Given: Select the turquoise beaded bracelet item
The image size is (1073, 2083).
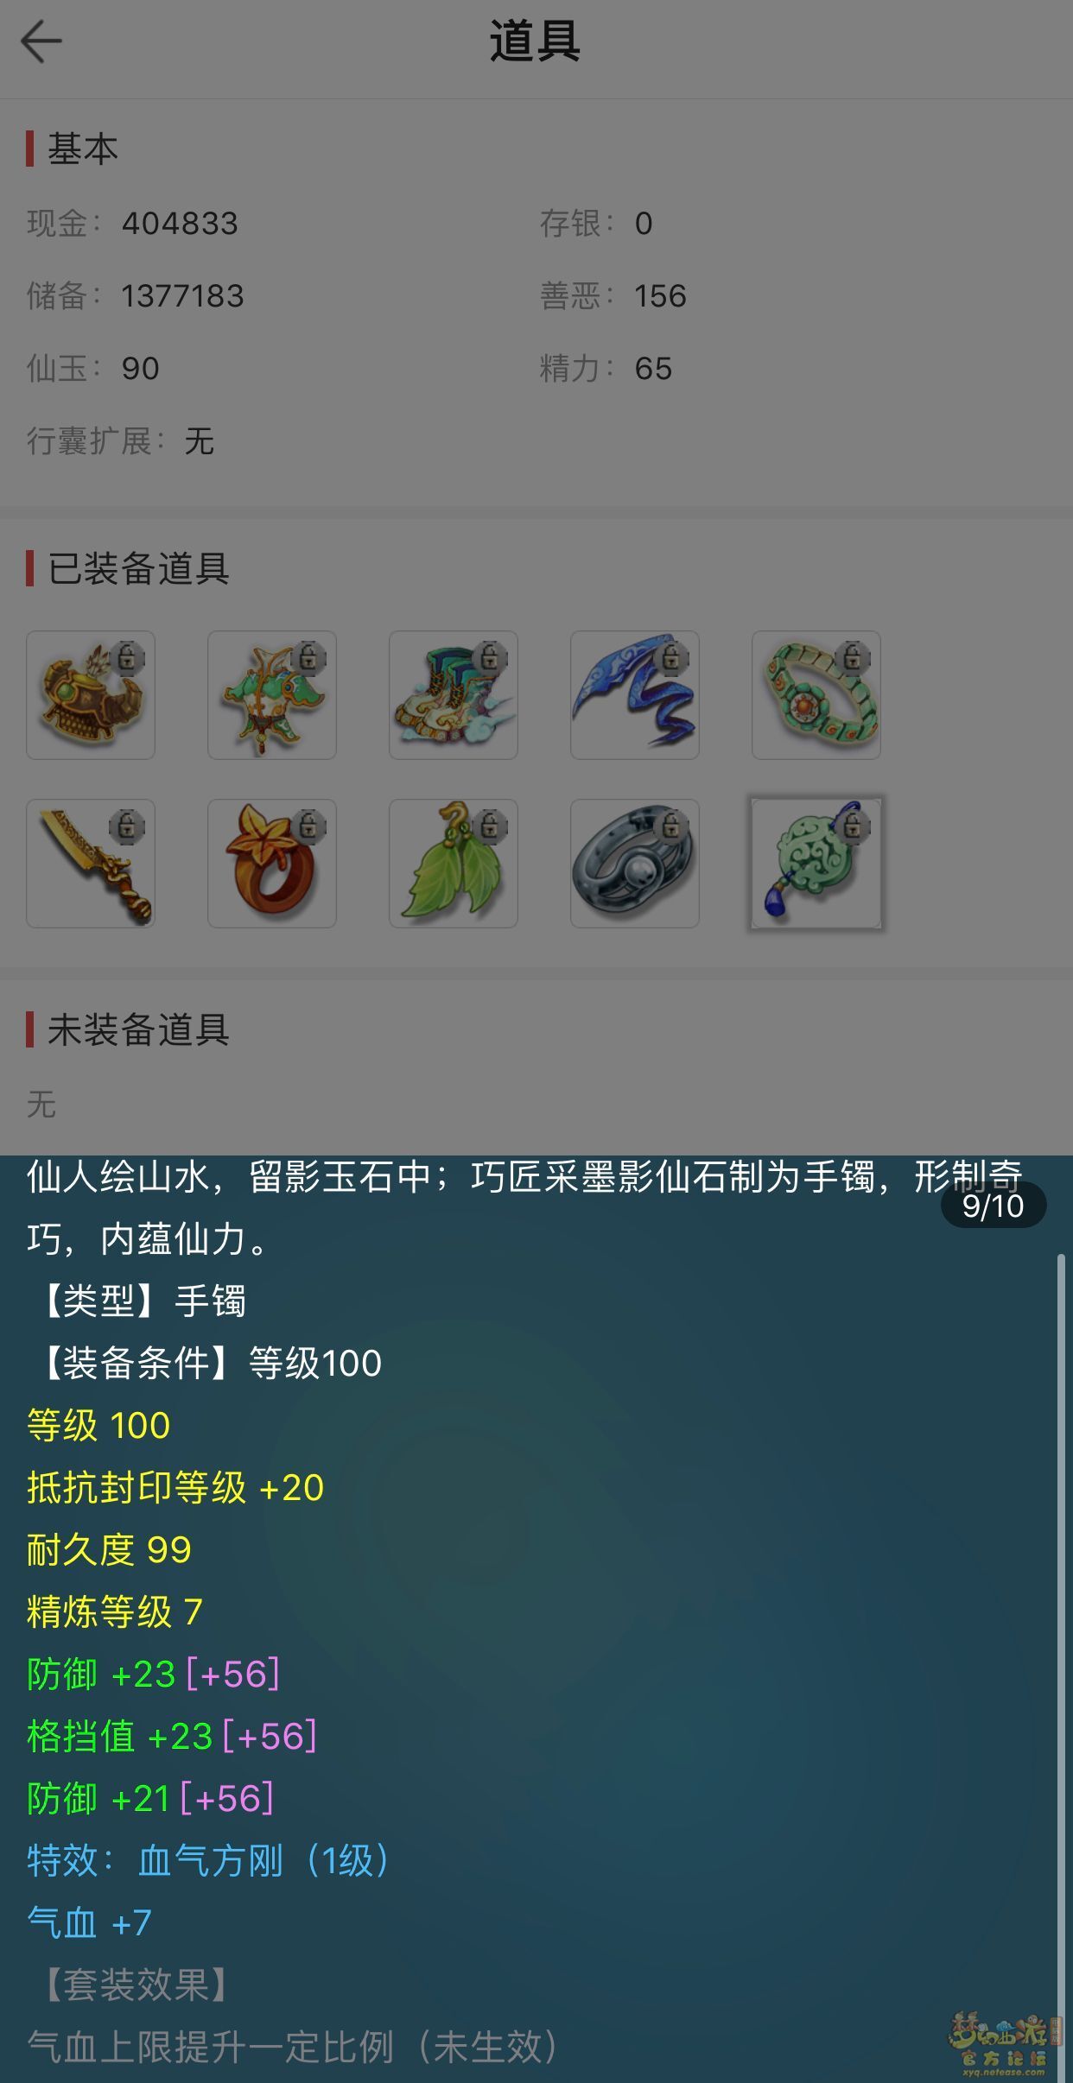Looking at the screenshot, I should tap(816, 695).
